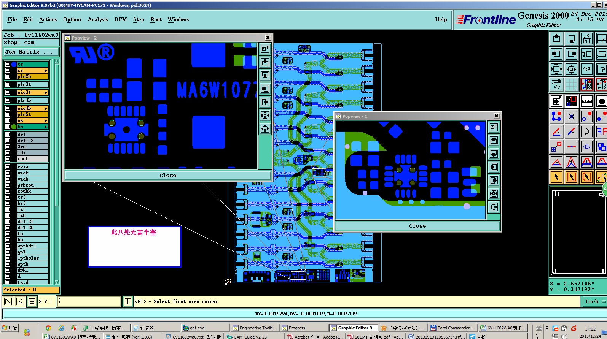
Task: Toggle the grid display icon
Action: [571, 84]
